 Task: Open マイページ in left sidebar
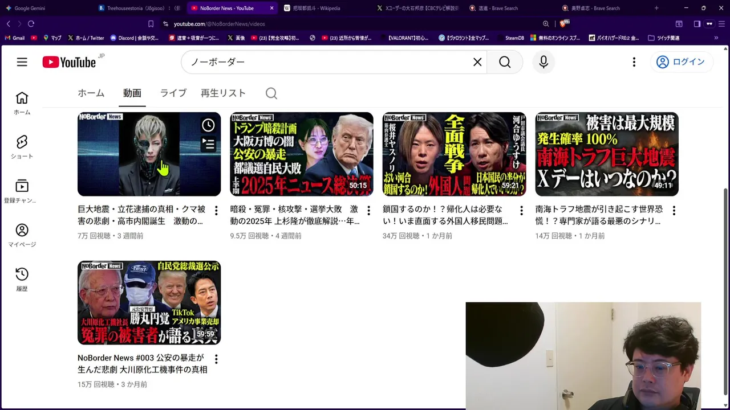tap(22, 235)
